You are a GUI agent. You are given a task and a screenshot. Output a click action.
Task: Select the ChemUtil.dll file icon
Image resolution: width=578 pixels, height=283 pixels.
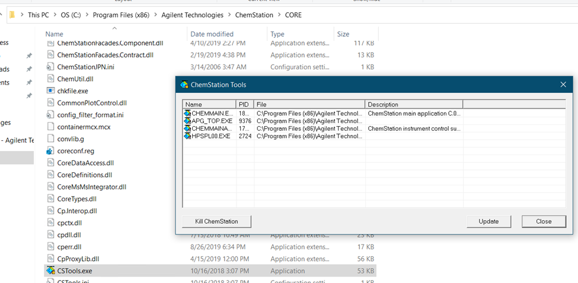pyautogui.click(x=50, y=79)
